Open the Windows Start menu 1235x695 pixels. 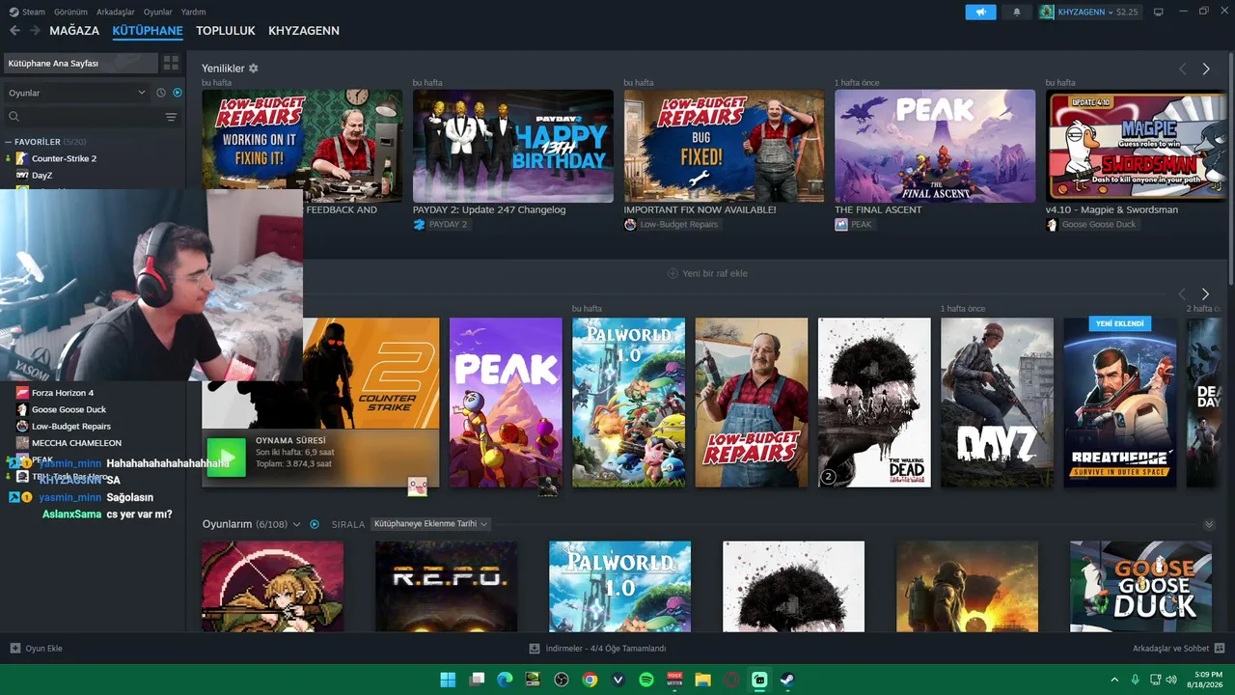tap(448, 680)
